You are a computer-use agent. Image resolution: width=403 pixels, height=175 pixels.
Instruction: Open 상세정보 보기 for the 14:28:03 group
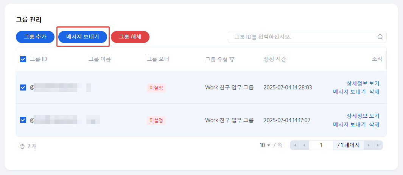(x=363, y=83)
